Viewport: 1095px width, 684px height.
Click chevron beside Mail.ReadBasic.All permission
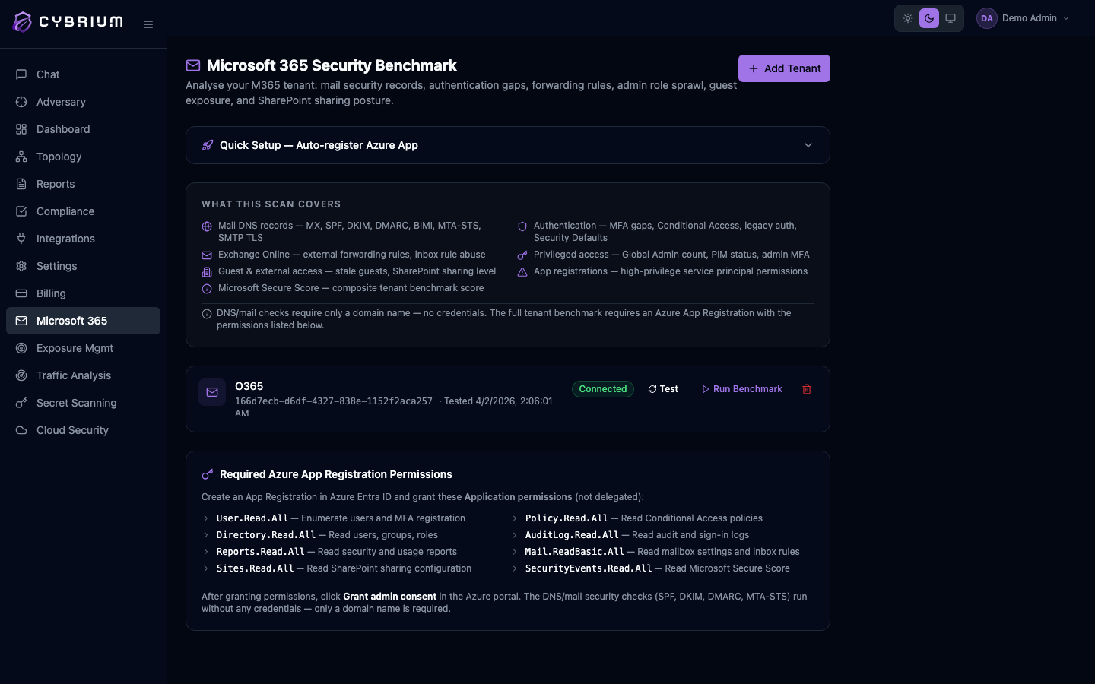pos(515,552)
